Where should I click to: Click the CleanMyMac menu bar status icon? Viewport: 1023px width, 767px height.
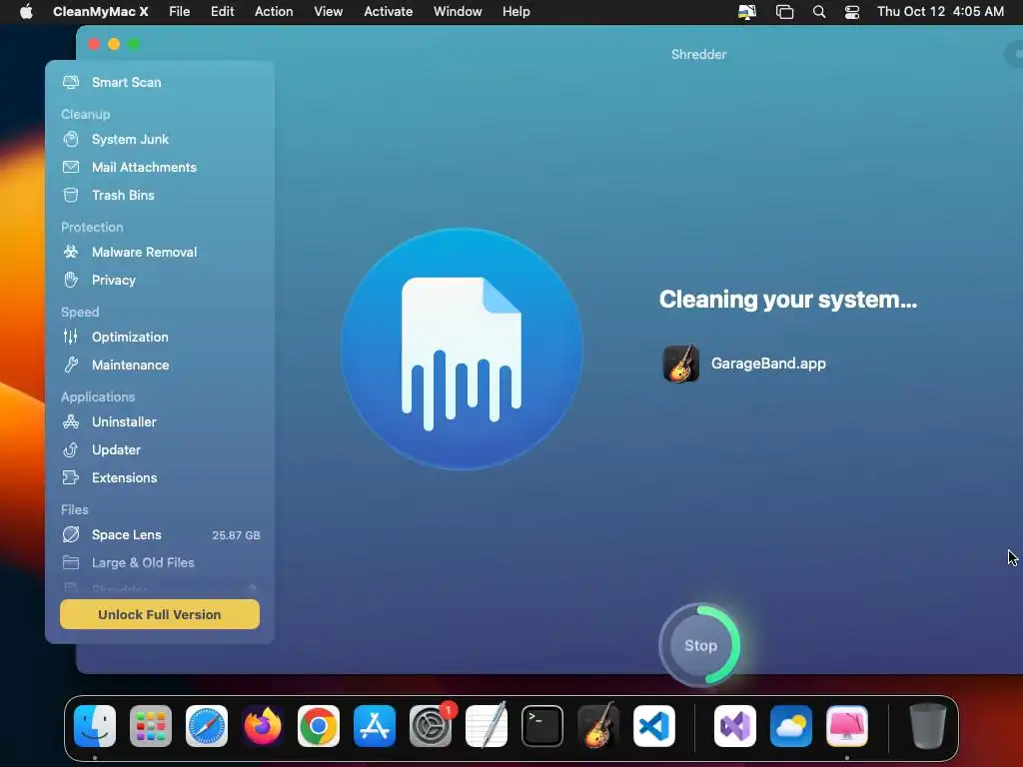click(747, 12)
